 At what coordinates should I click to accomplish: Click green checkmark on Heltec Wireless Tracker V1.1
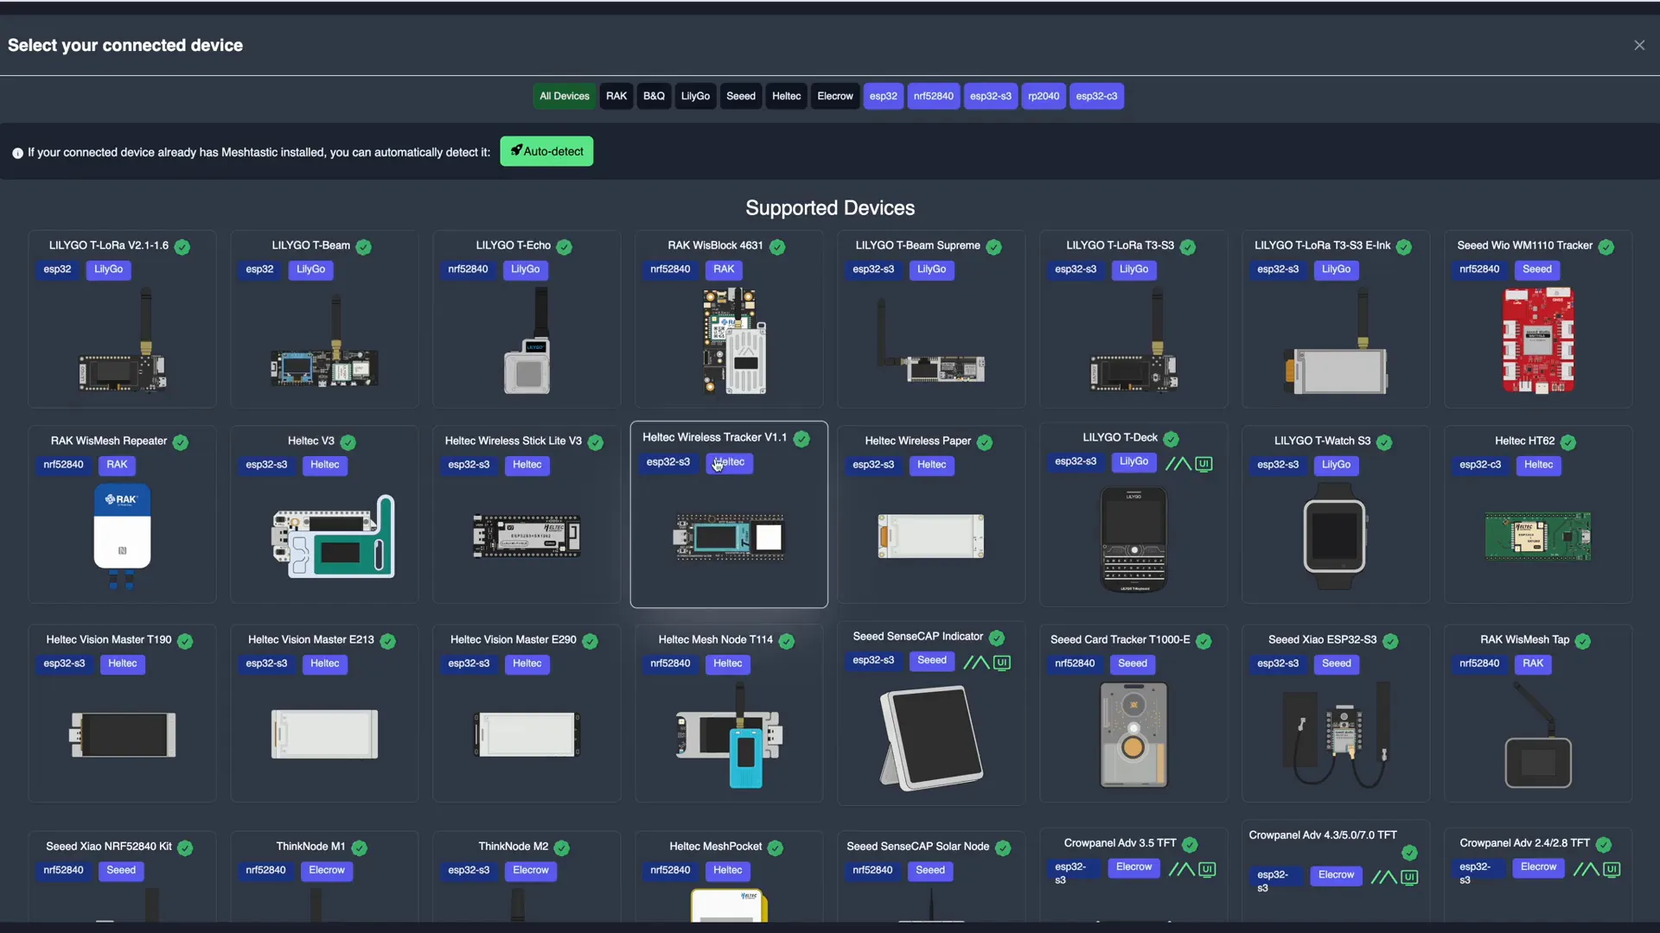pos(801,439)
